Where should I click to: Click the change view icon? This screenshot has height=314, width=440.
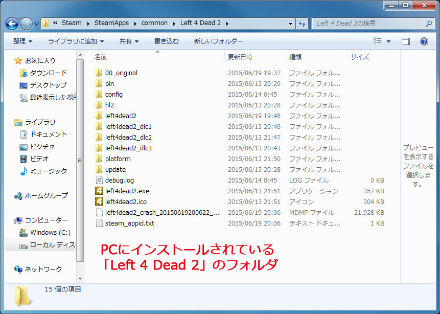(x=378, y=41)
